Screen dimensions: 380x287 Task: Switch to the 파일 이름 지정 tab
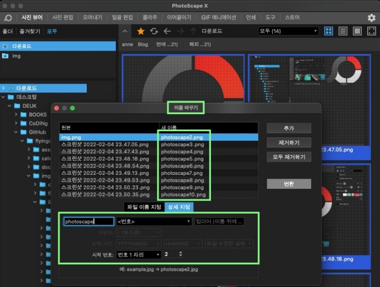(x=144, y=207)
